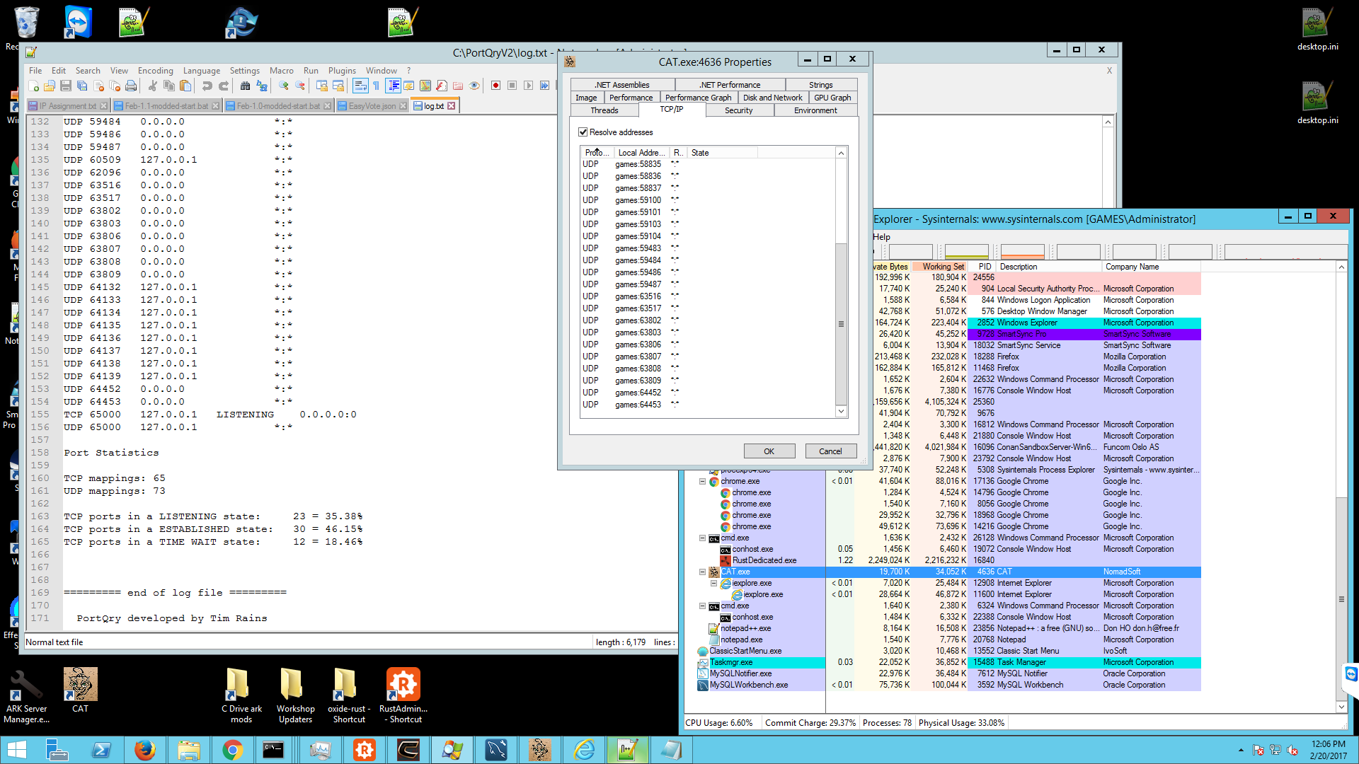Open Find dialog using the binoculars icon
The image size is (1359, 764).
[x=246, y=86]
